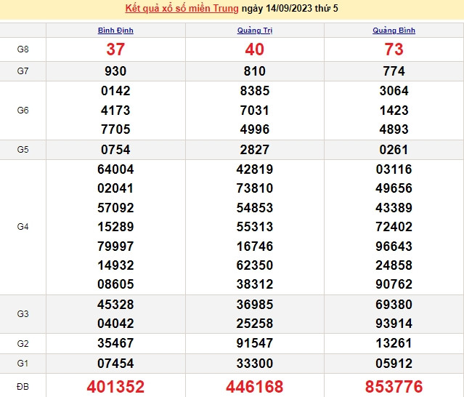Select the G5 number 2827
The width and height of the screenshot is (464, 397).
pos(255,150)
